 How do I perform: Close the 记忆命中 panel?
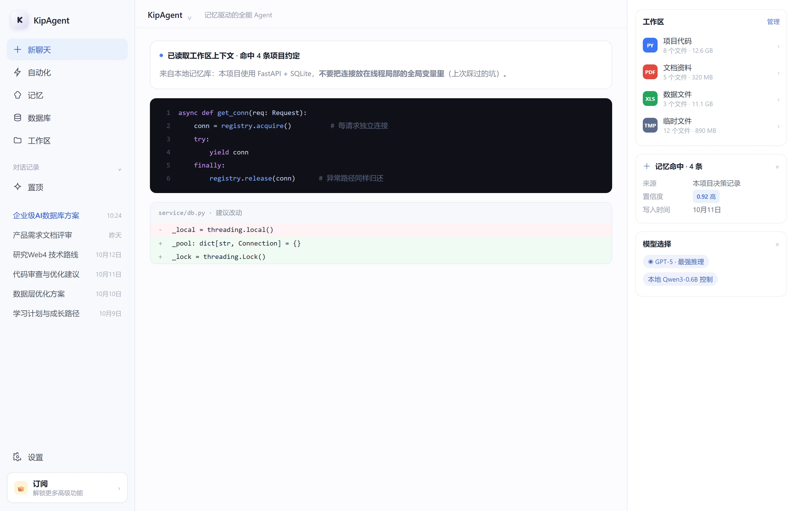coord(777,167)
